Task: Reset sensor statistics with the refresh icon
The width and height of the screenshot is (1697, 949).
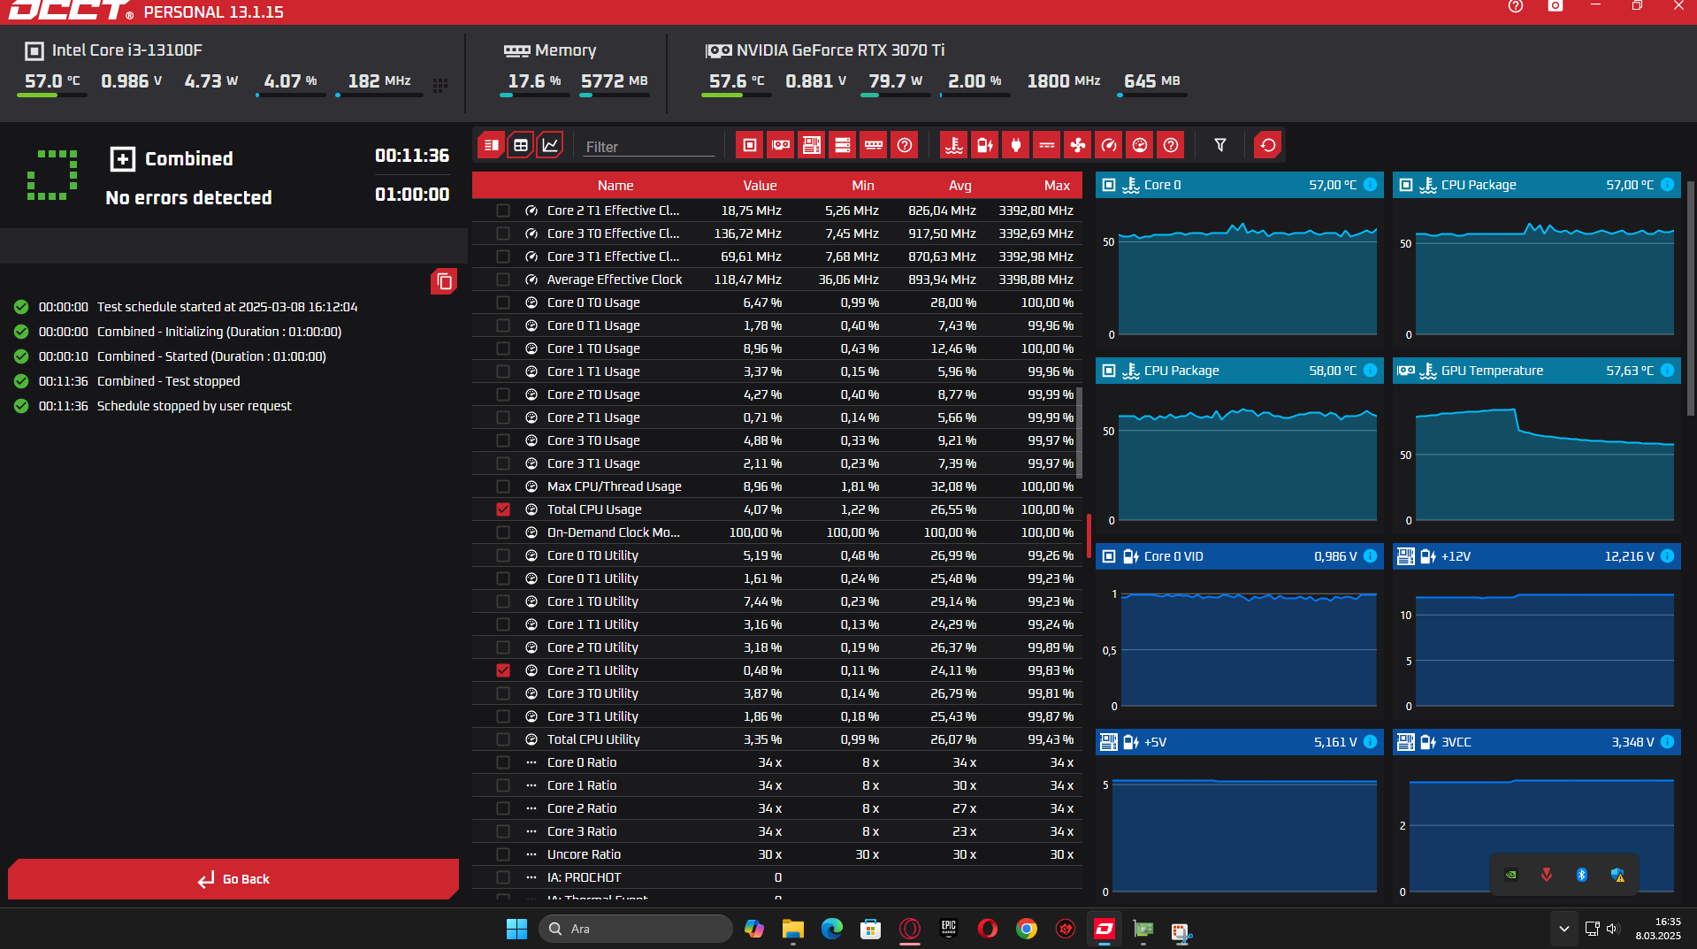Action: pos(1268,145)
